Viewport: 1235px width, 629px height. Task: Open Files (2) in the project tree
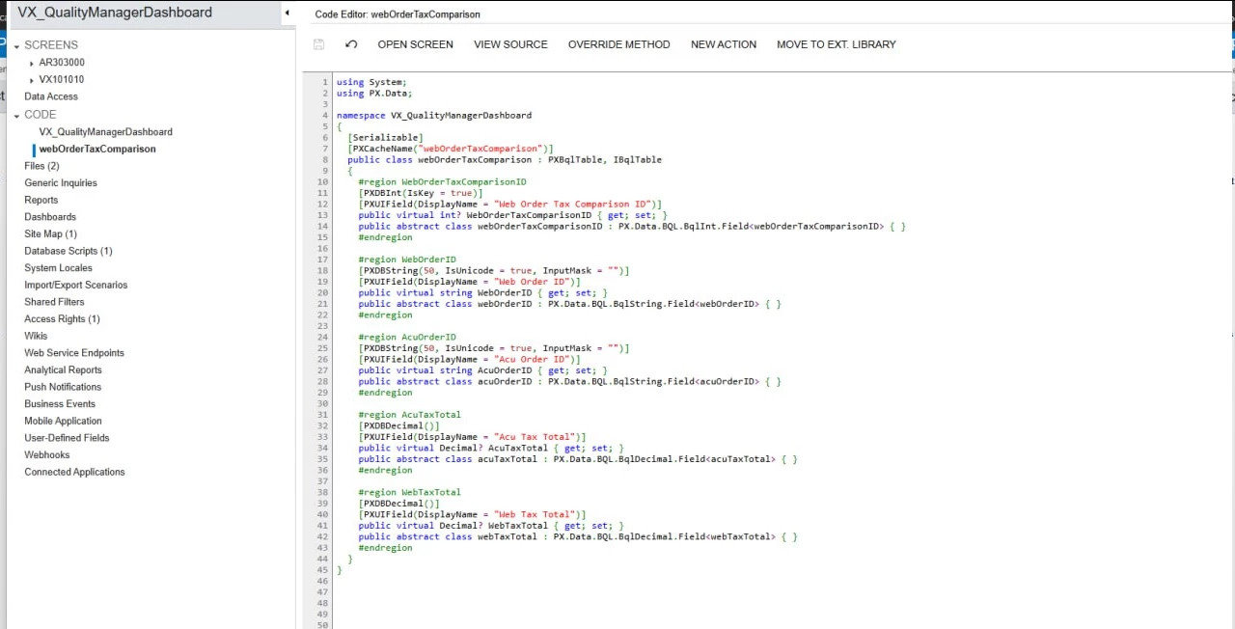pos(41,165)
